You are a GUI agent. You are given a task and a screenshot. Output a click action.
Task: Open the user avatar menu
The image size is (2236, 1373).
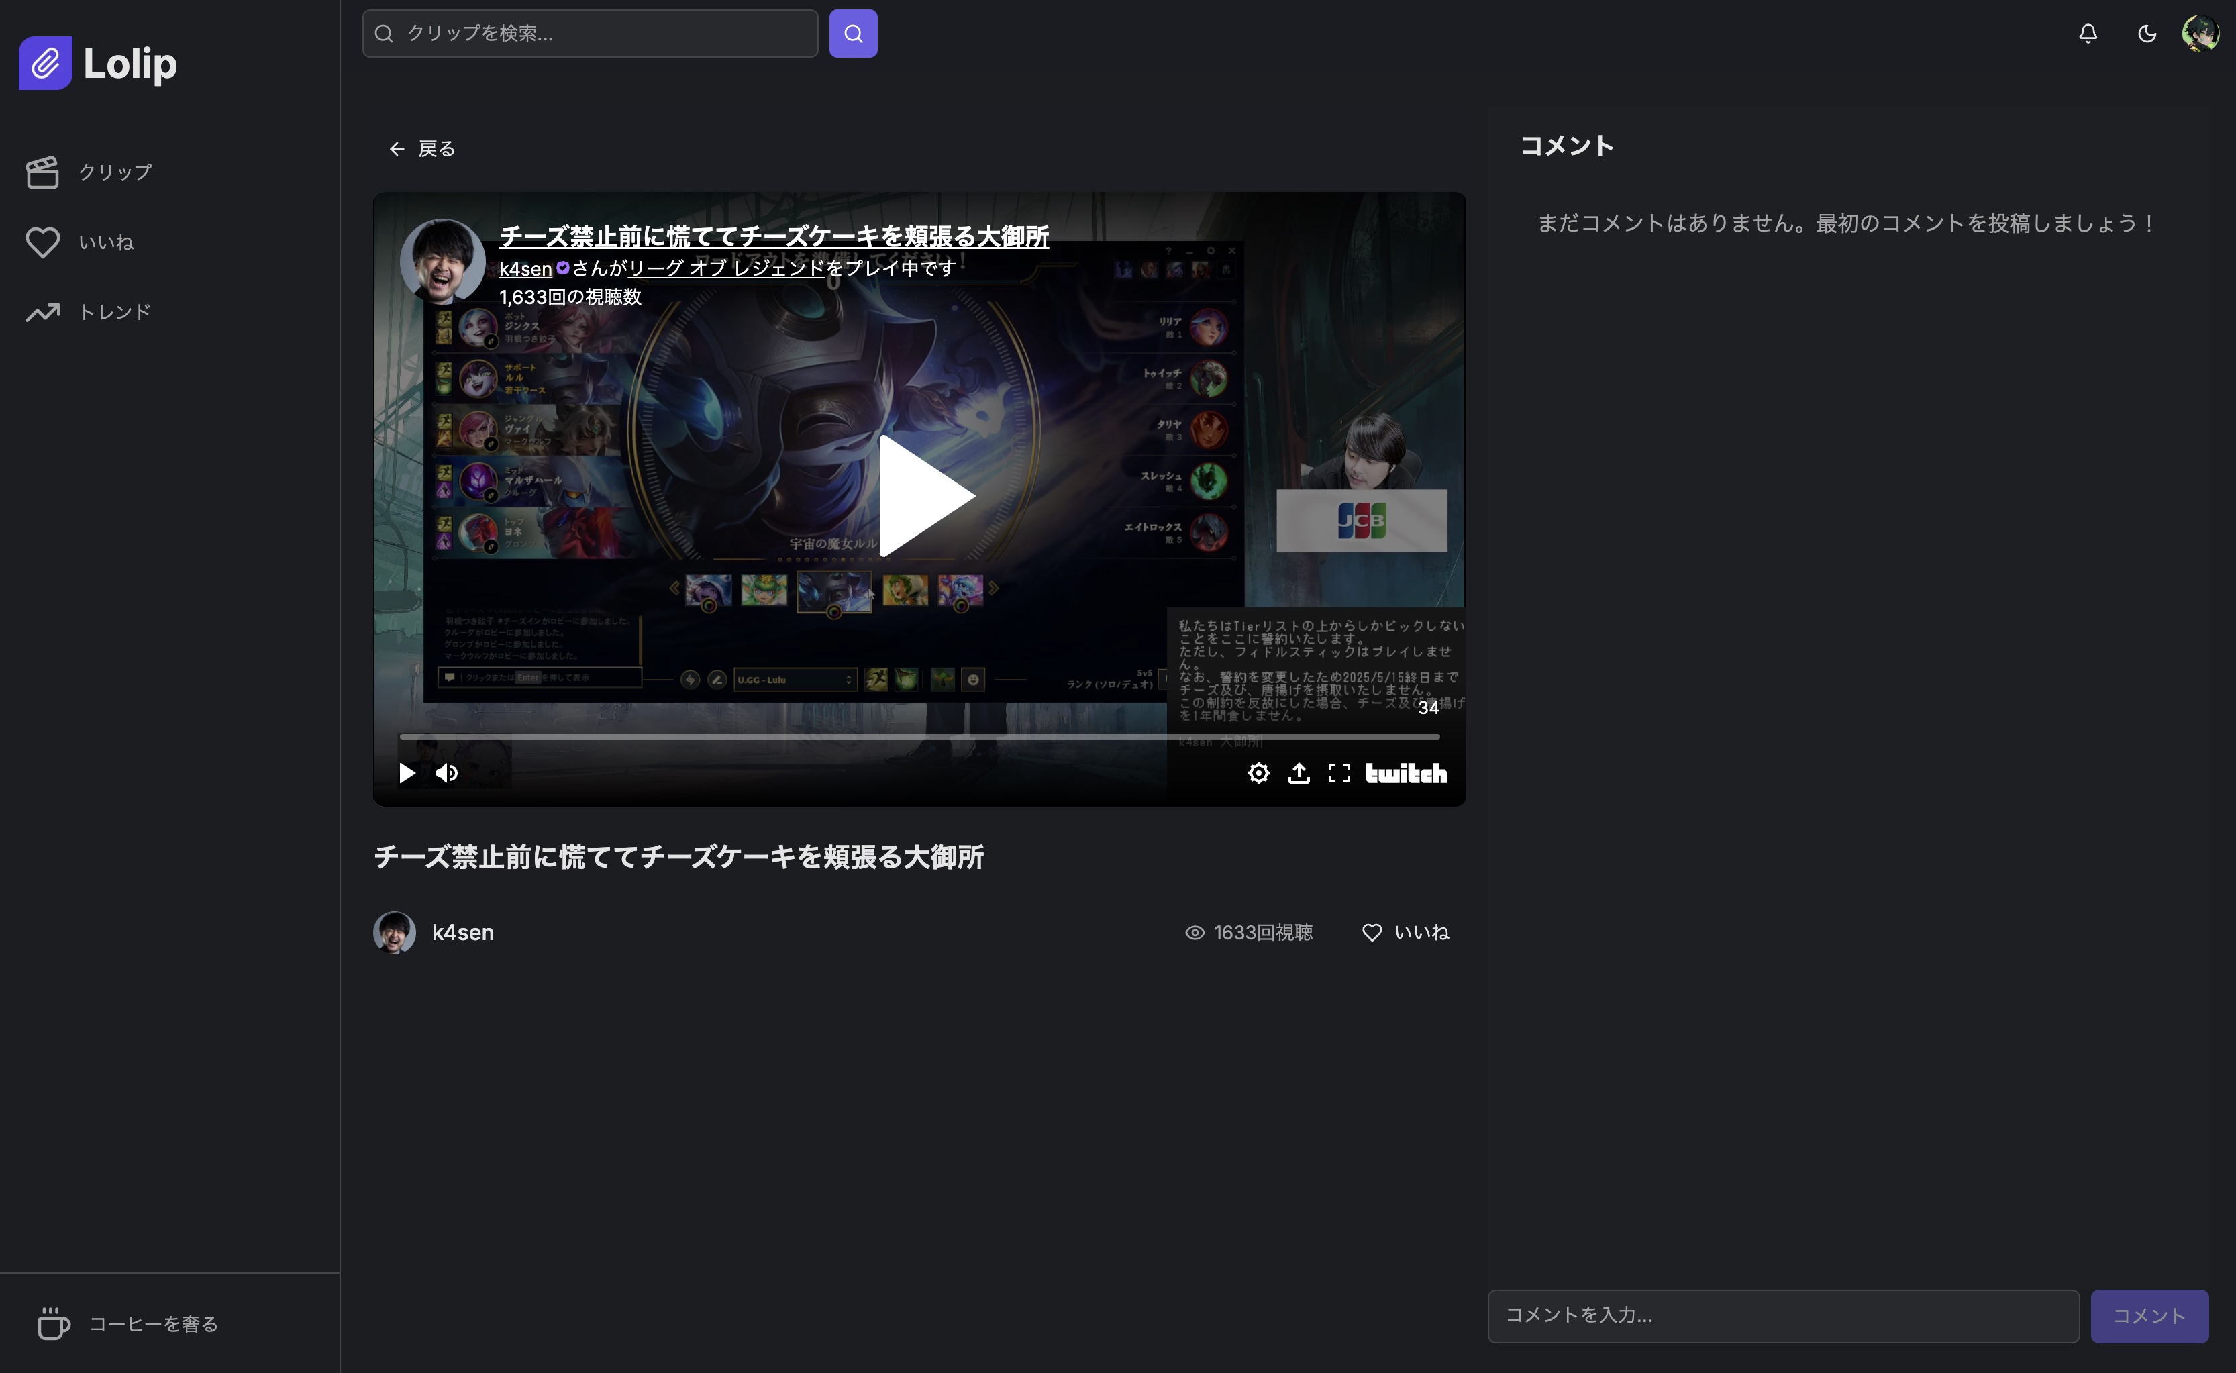[2200, 34]
